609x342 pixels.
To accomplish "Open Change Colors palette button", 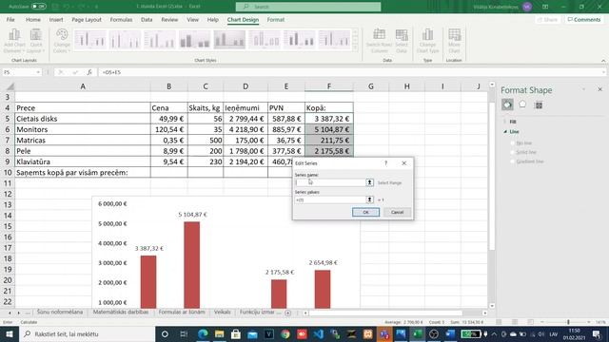I will [x=62, y=40].
